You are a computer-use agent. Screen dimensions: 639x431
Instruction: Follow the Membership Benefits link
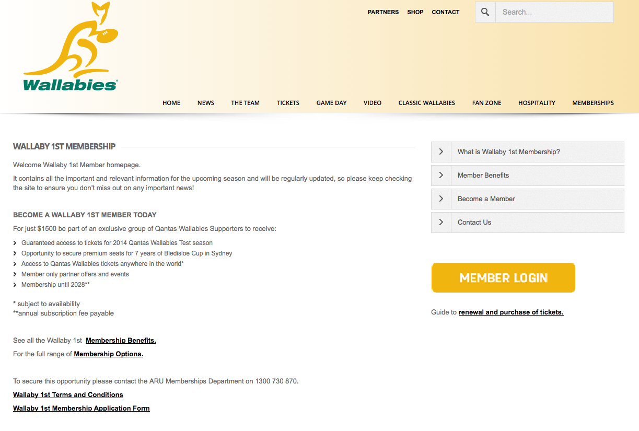click(x=121, y=341)
